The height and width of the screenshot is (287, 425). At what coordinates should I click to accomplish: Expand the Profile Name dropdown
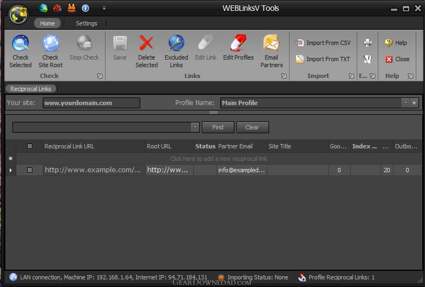(x=405, y=103)
